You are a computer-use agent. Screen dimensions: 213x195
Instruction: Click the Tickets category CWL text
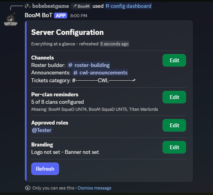[104, 80]
